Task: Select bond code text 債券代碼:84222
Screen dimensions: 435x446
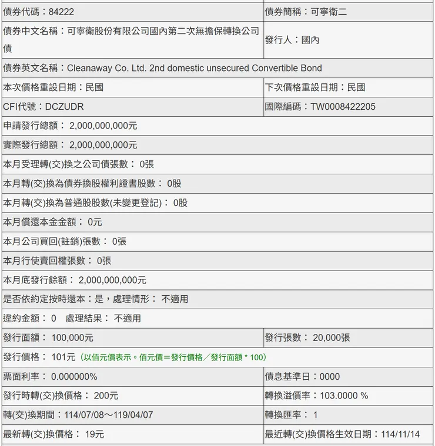Action: click(38, 12)
